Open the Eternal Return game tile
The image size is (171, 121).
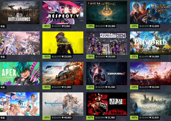[20, 43]
